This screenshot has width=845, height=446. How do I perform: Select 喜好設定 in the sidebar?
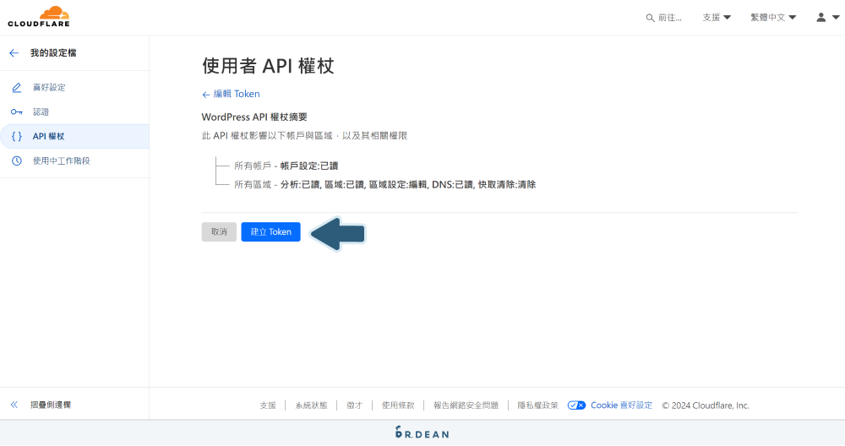click(49, 87)
